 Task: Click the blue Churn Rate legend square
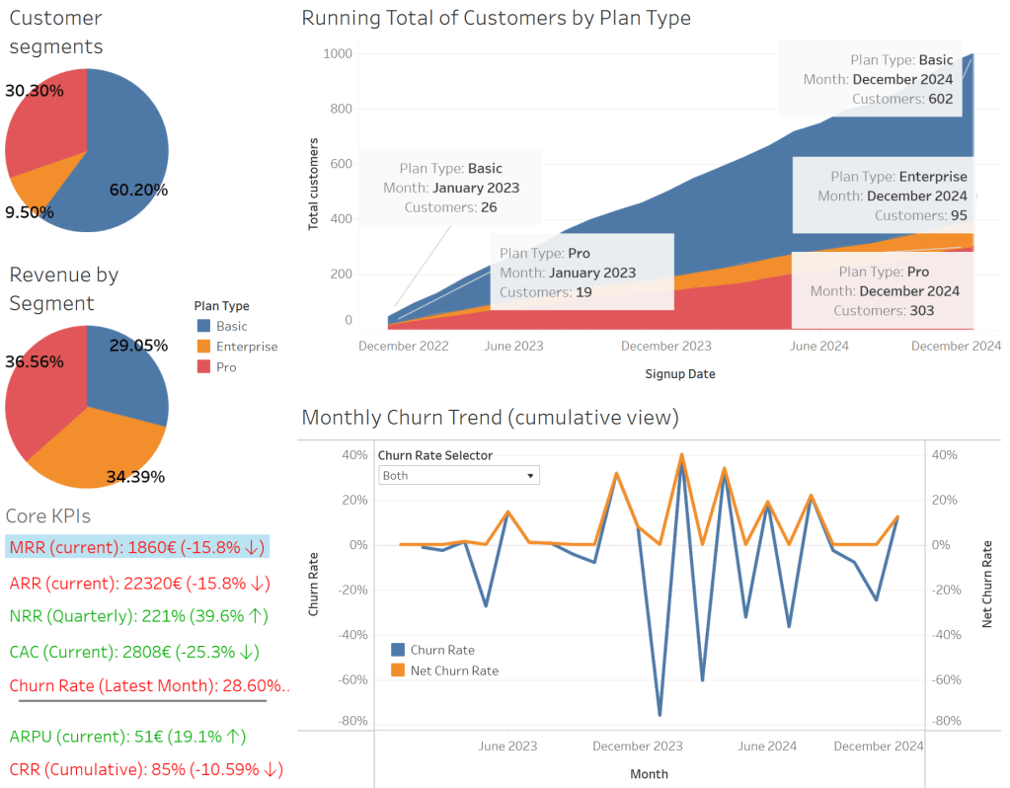398,650
